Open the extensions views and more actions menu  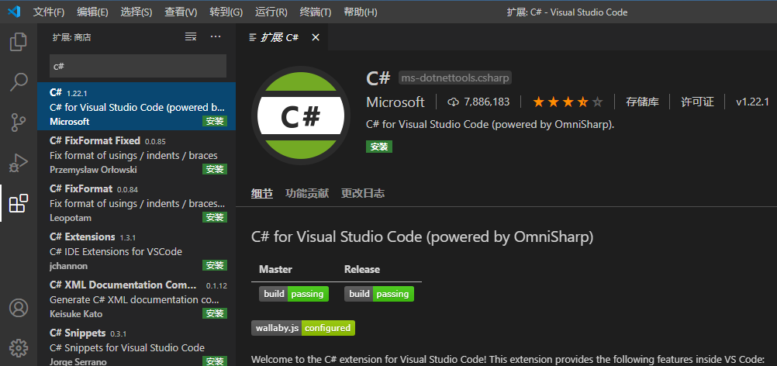tap(216, 36)
